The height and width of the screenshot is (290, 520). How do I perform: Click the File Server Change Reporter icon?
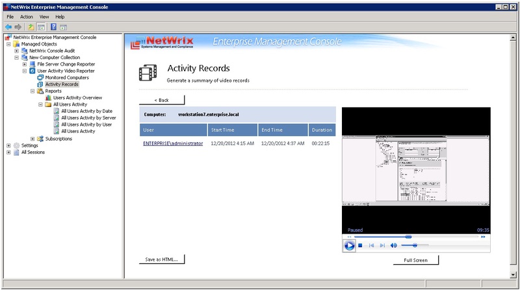32,64
